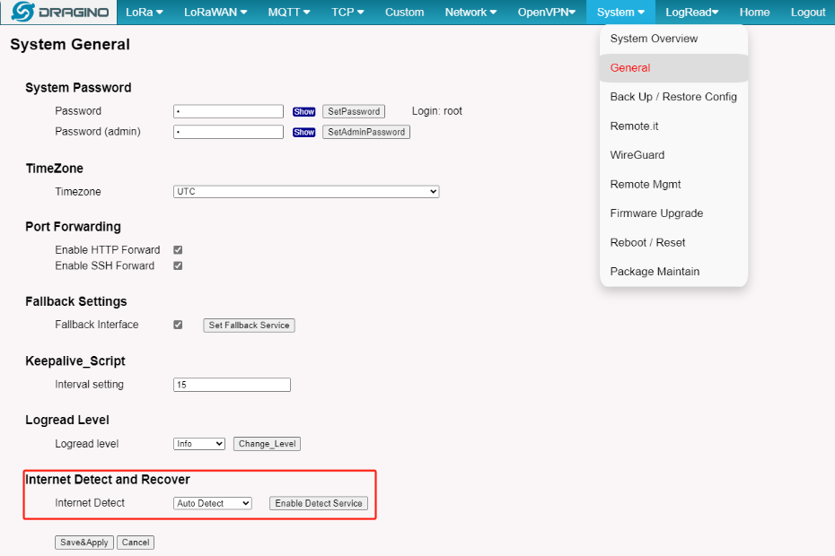Viewport: 835px width, 556px height.
Task: Click the Set Fallback Service button
Action: click(250, 326)
